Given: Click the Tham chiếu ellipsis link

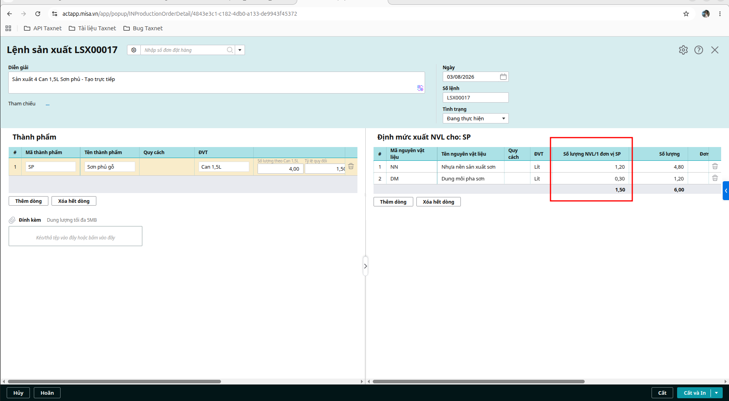Looking at the screenshot, I should [48, 104].
